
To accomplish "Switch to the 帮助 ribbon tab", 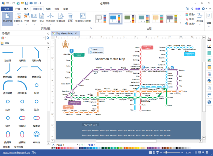I will [x=66, y=9].
